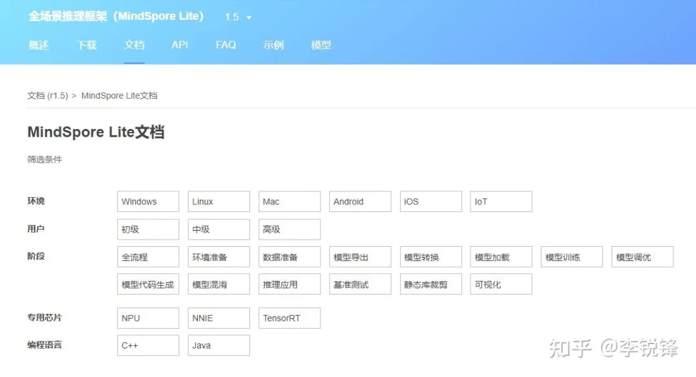696x377 pixels.
Task: Open the FAQ tab
Action: point(226,45)
